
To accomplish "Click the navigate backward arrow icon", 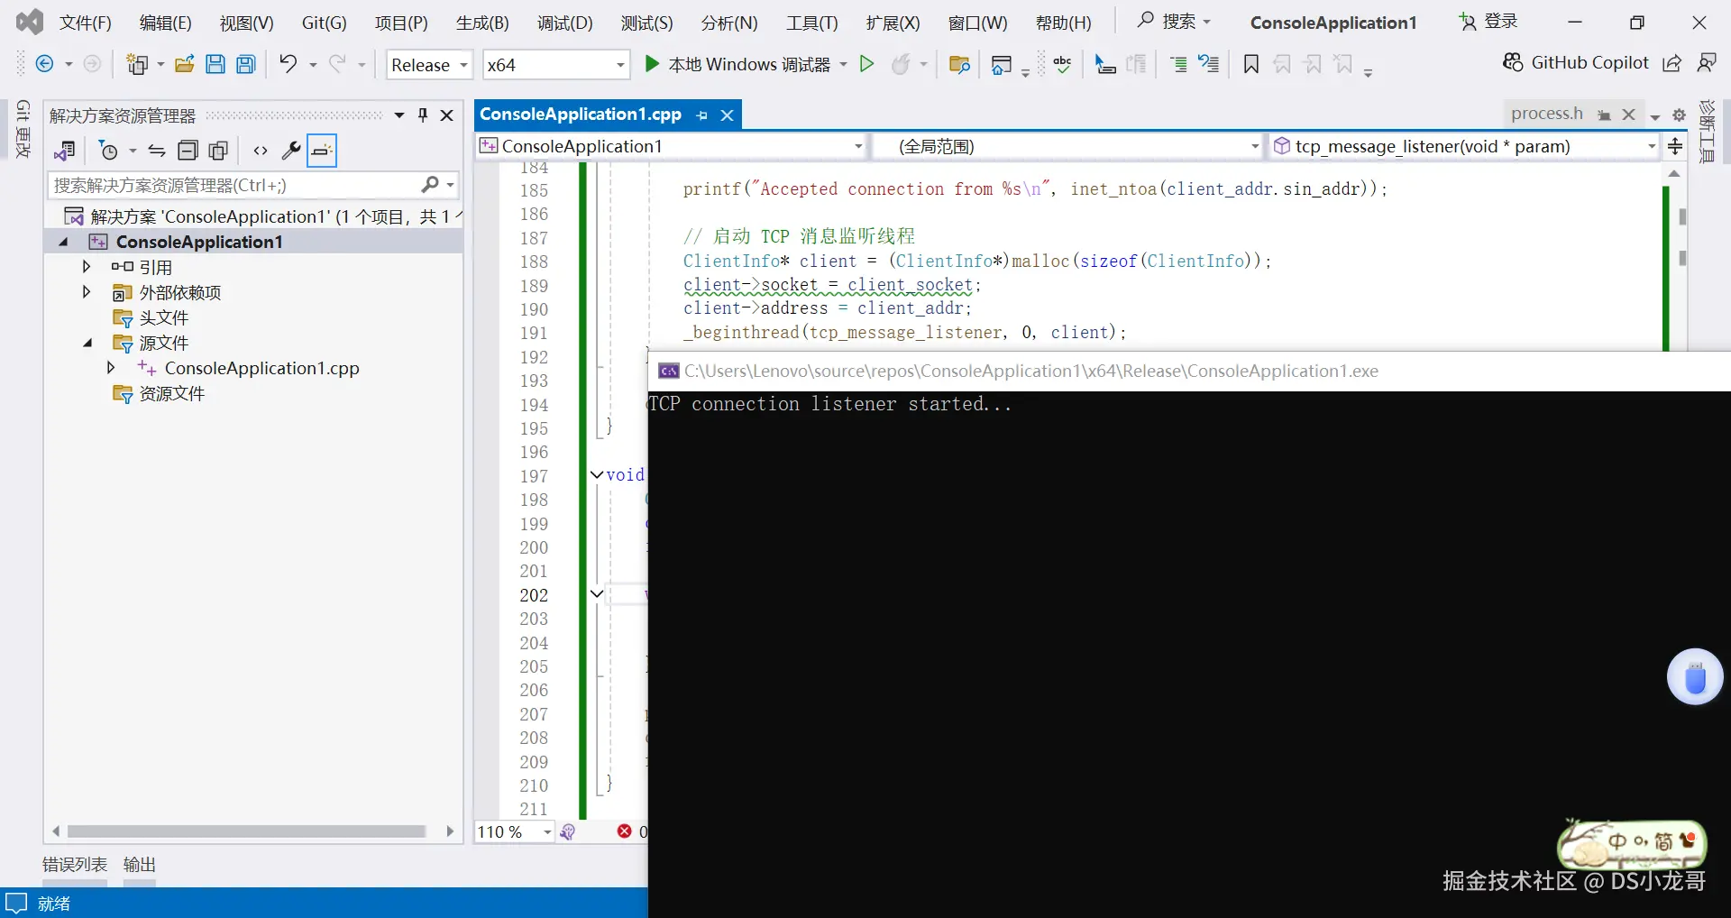I will [44, 63].
